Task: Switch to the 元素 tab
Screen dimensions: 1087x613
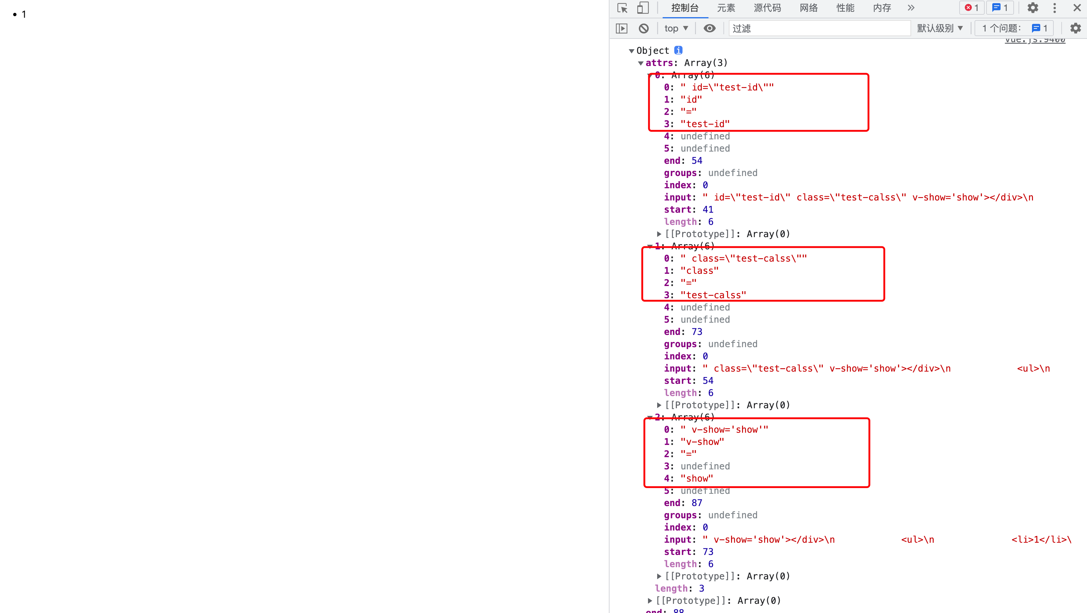Action: tap(726, 8)
